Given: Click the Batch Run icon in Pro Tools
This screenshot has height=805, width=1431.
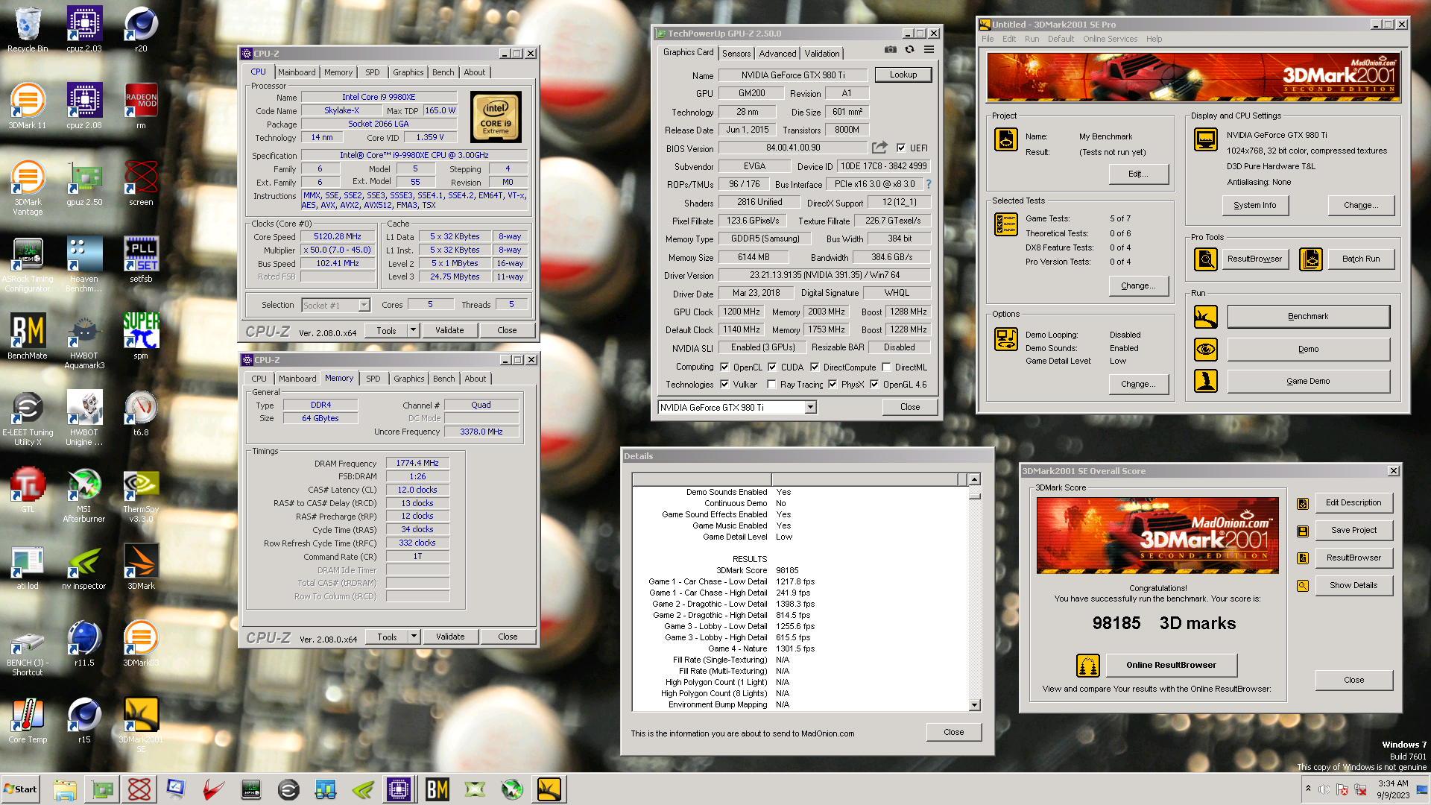Looking at the screenshot, I should (x=1310, y=259).
